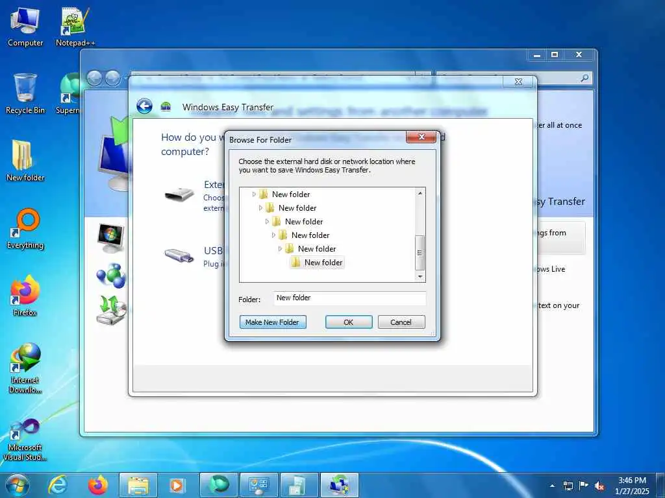Viewport: 665px width, 498px height.
Task: Open Action Center flag in system tray
Action: click(x=584, y=486)
